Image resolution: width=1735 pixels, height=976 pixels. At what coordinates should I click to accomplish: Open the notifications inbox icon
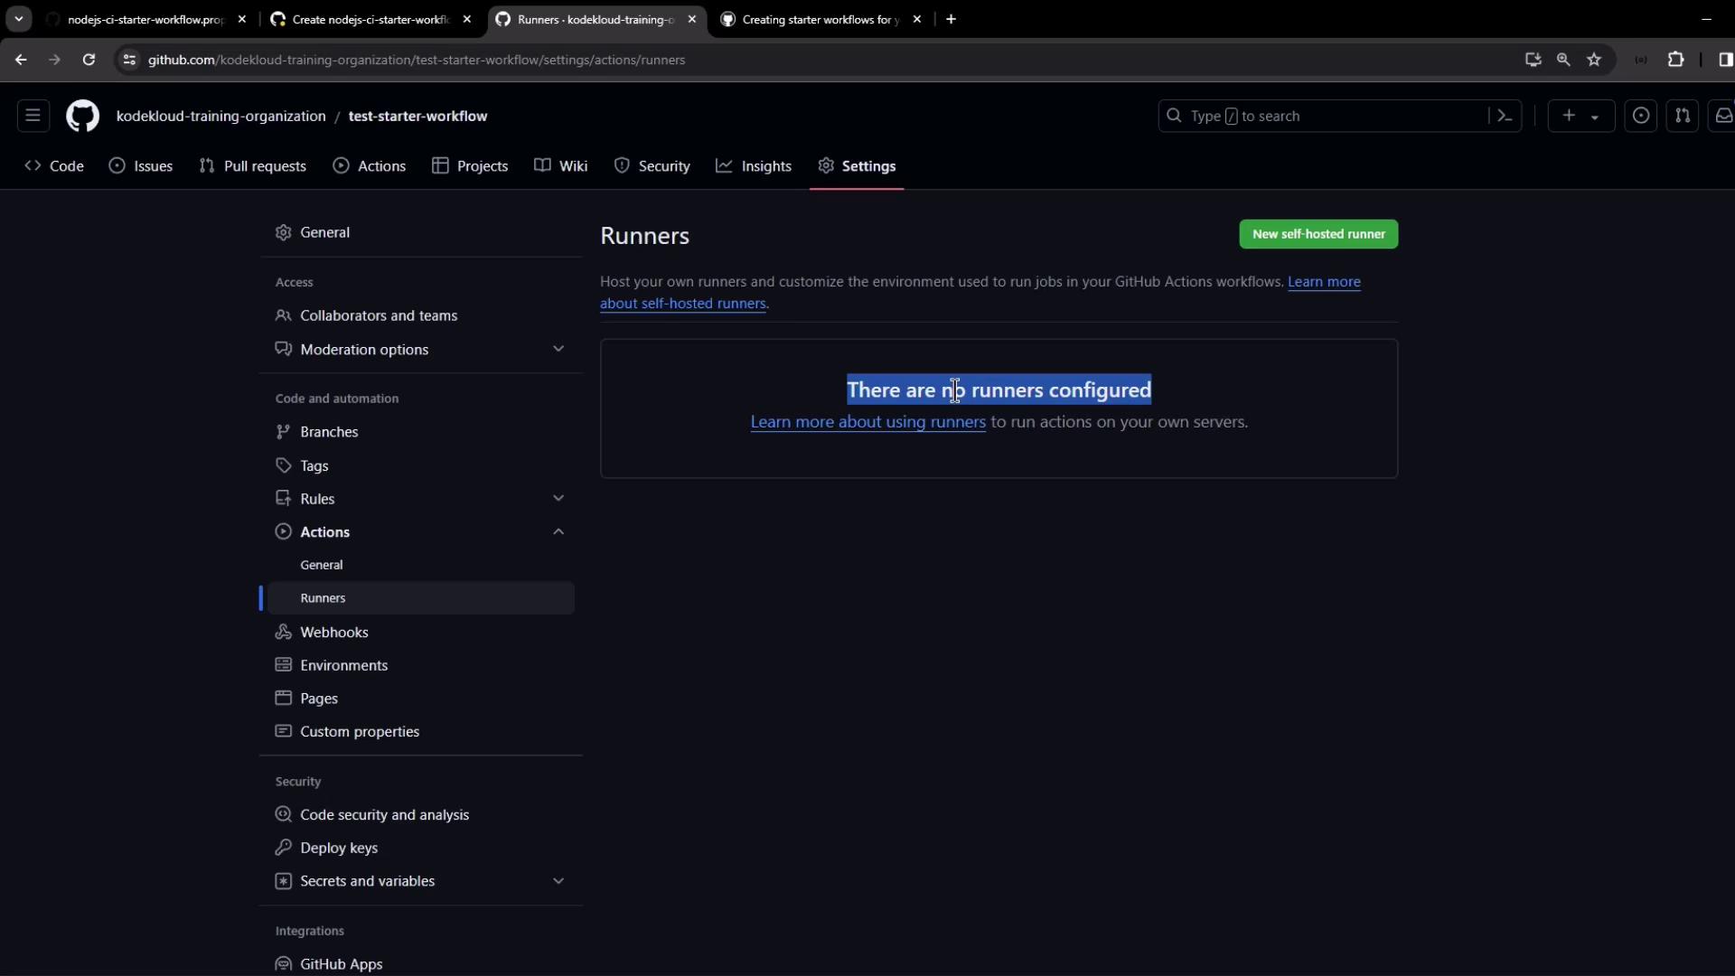(1723, 116)
